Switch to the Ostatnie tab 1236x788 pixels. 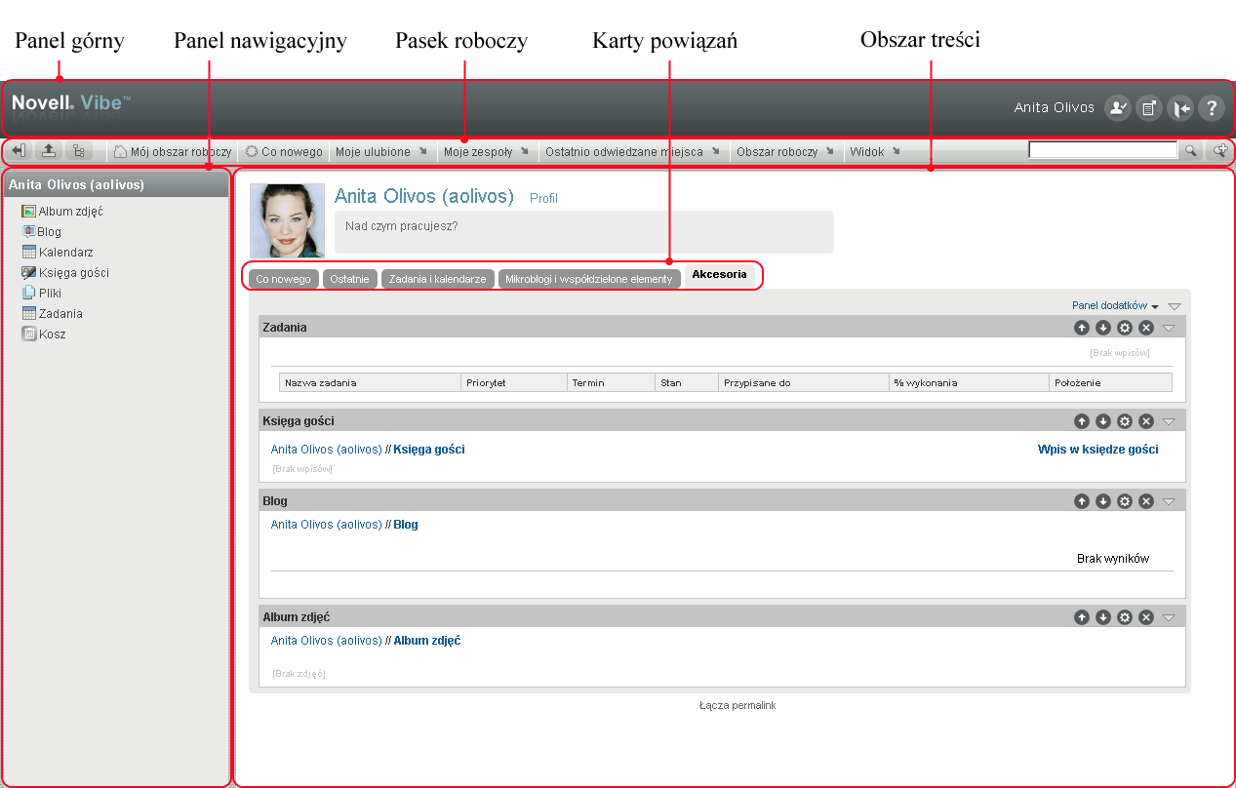coord(349,279)
